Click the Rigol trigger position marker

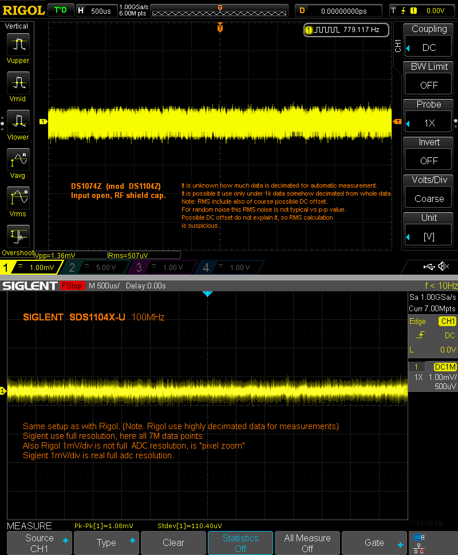[x=220, y=27]
